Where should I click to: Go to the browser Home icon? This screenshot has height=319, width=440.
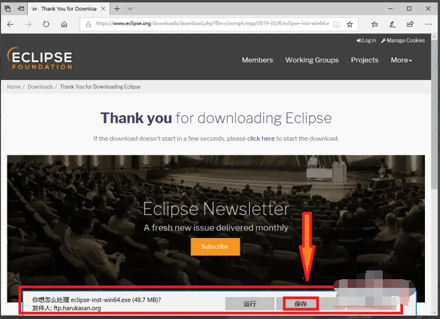click(x=64, y=24)
